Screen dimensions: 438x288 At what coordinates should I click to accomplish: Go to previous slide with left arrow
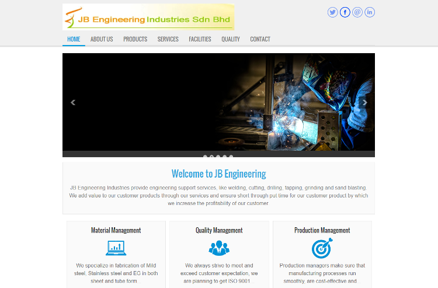click(x=73, y=102)
